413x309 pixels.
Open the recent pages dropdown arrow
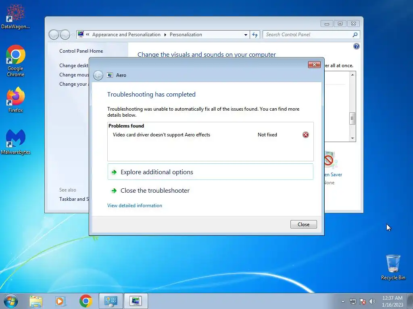click(x=73, y=35)
